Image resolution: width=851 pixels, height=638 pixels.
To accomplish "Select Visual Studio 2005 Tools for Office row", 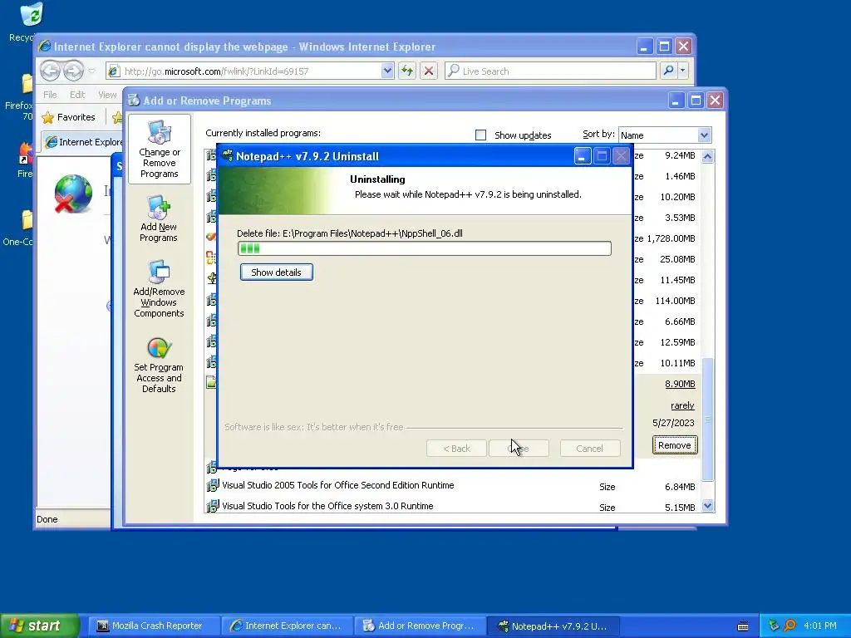I will (451, 485).
